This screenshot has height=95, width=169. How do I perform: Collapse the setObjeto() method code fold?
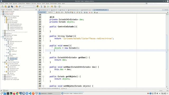point(43,86)
